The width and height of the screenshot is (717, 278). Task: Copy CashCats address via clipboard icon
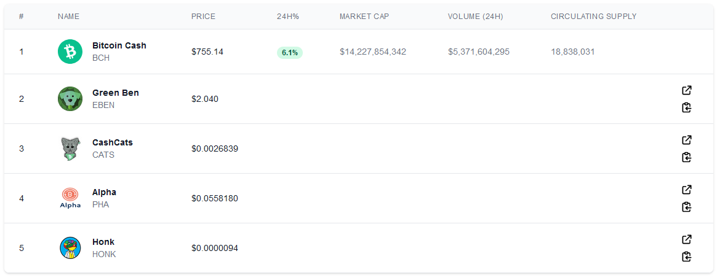[x=686, y=157]
